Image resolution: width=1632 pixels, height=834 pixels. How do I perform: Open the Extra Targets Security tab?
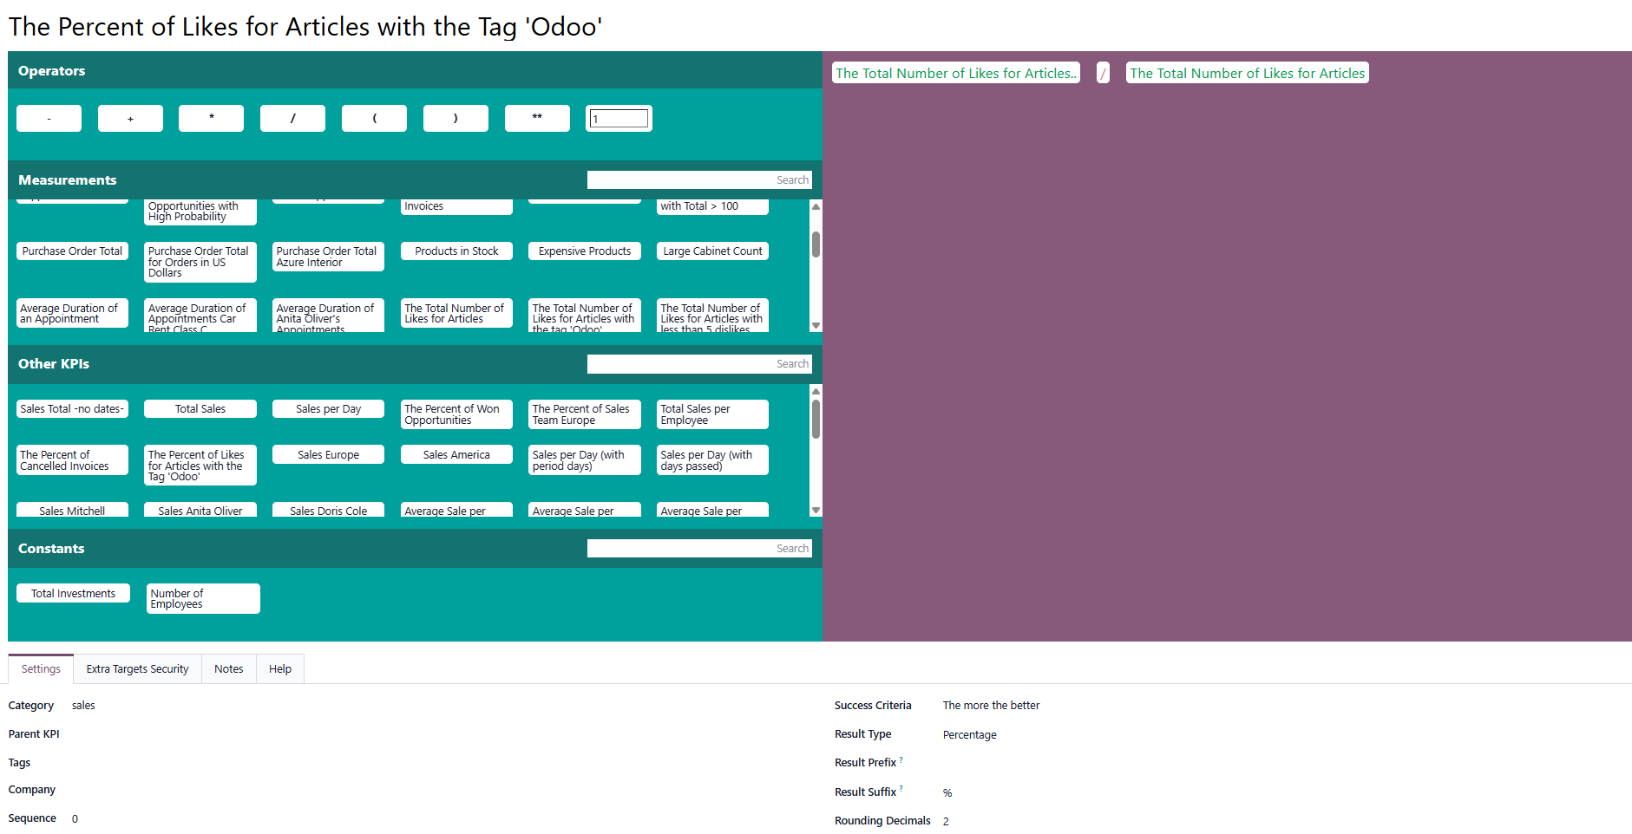[137, 669]
